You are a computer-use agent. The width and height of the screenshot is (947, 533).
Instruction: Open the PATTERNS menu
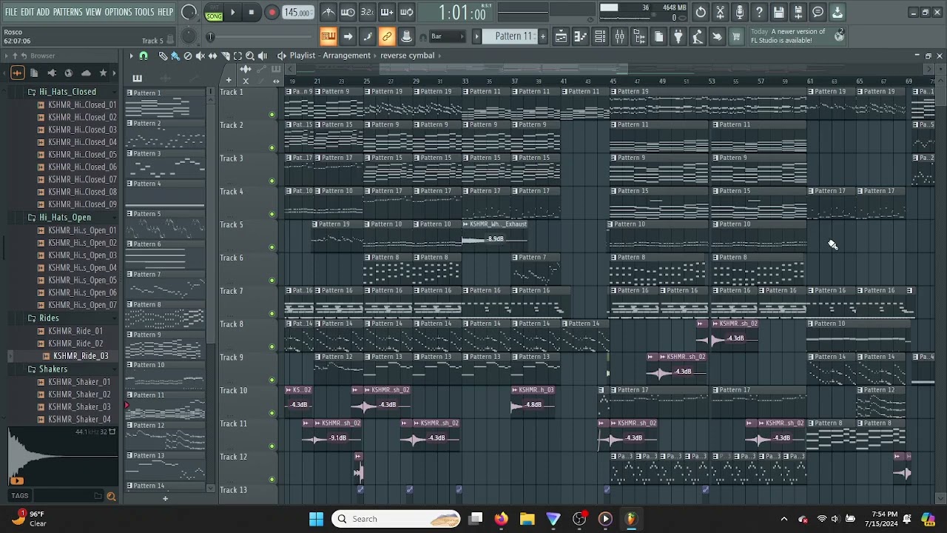point(67,13)
